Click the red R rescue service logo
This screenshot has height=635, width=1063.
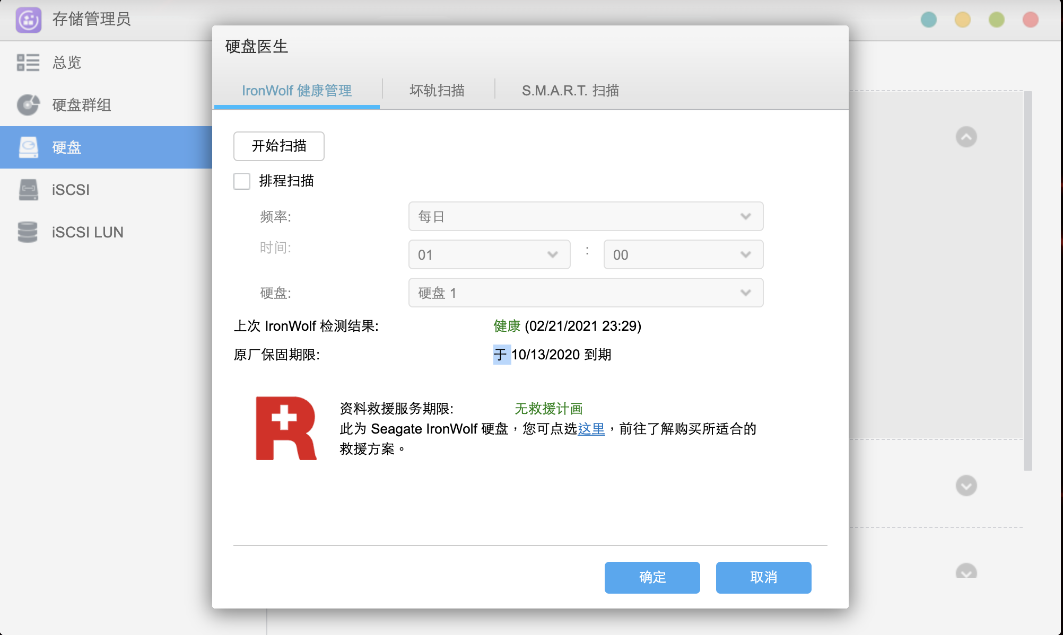(286, 428)
